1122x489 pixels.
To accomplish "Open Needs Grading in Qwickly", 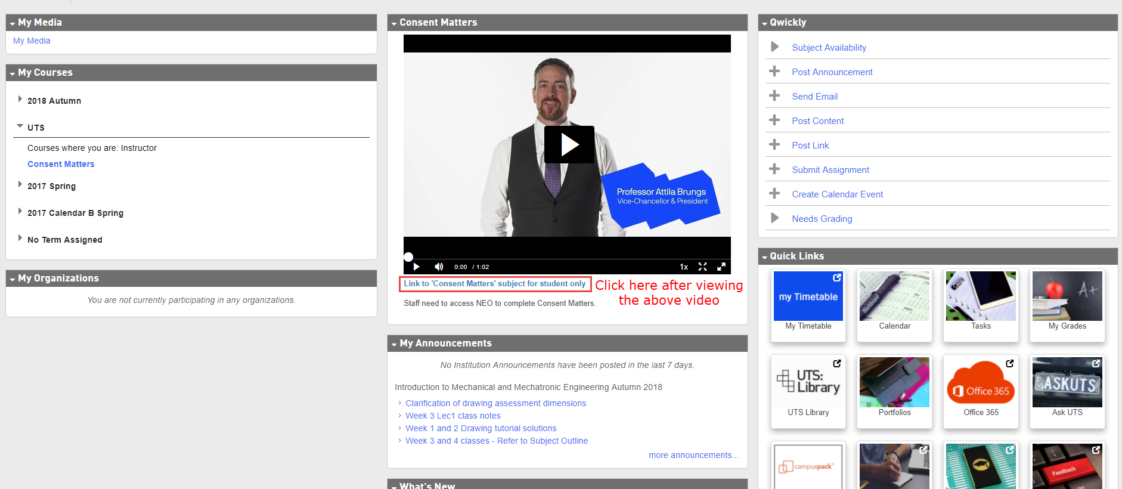I will (x=822, y=219).
